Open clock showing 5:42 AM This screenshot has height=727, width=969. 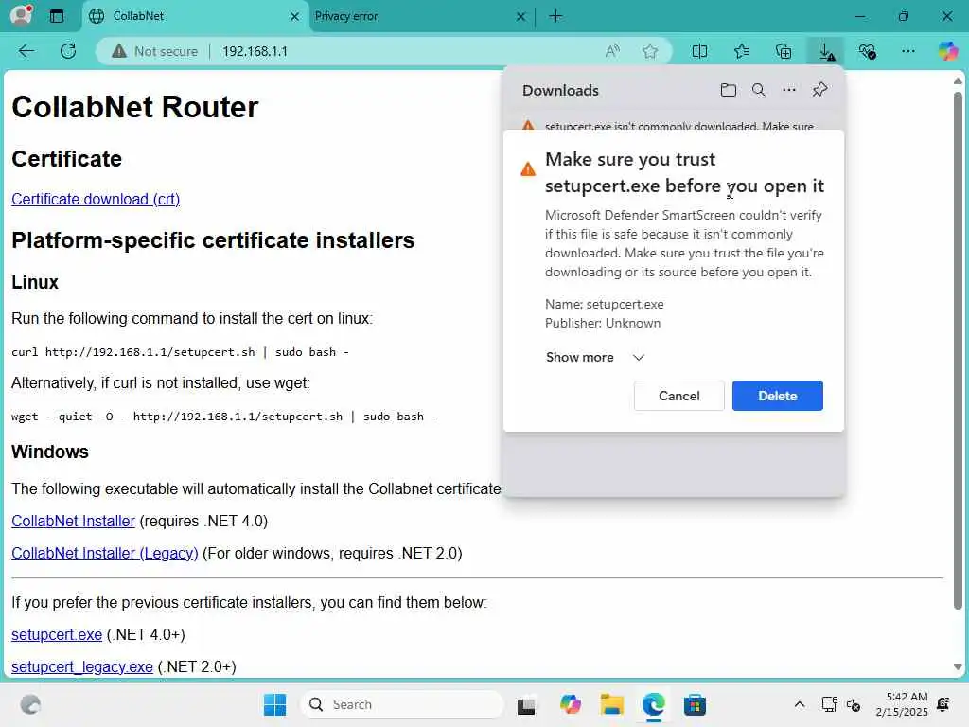tap(902, 704)
